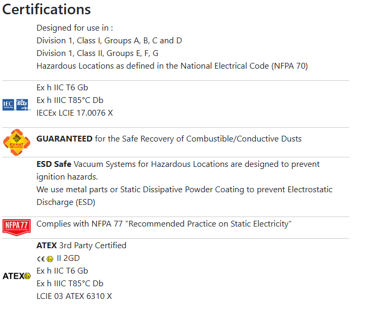Click the IECEx LCIE 17.0076 X certificate number

75,113
